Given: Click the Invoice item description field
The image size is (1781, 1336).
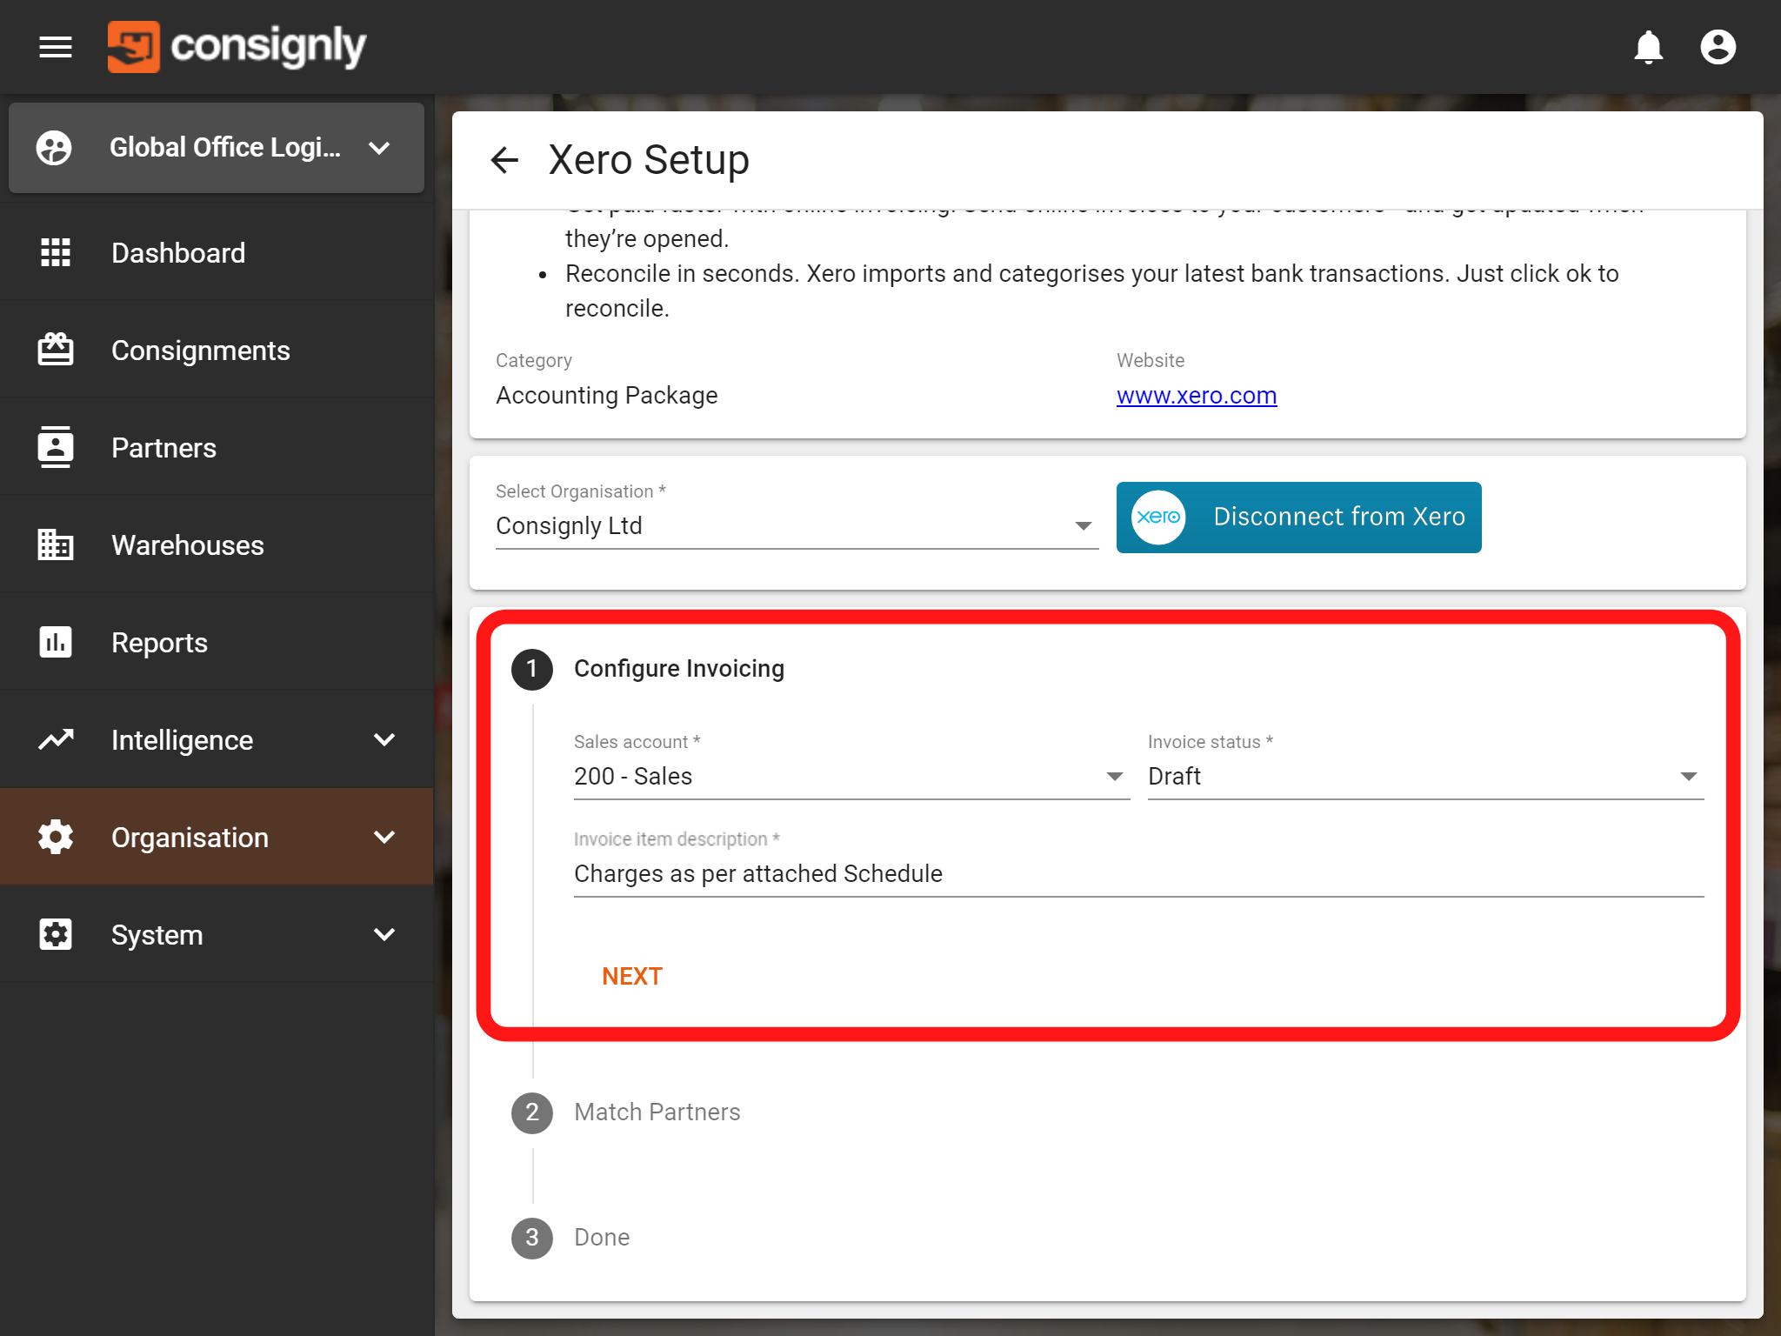Looking at the screenshot, I should click(x=1138, y=873).
